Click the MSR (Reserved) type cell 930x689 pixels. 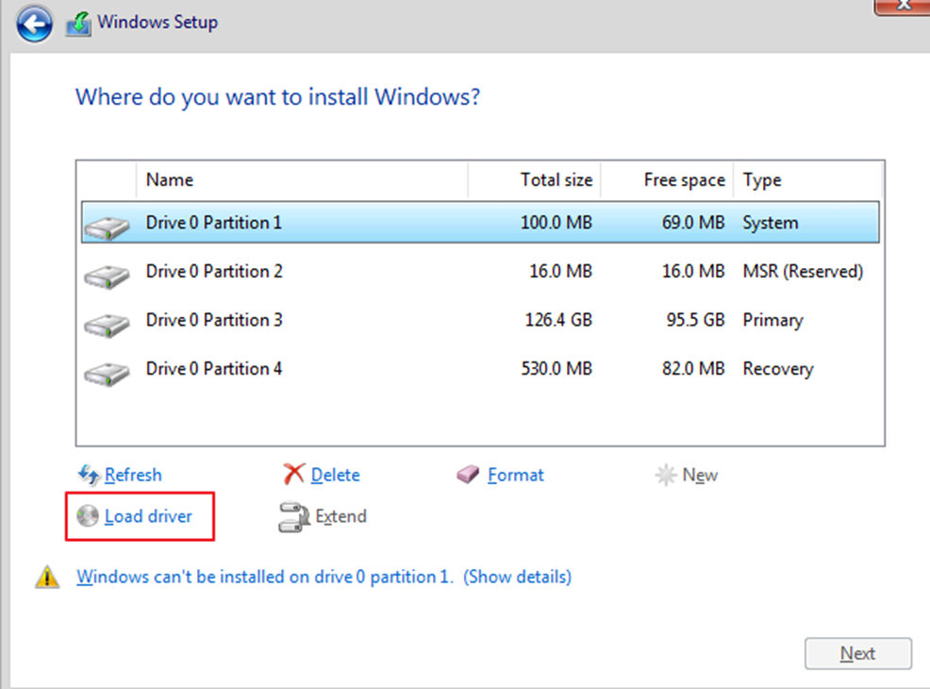point(803,271)
